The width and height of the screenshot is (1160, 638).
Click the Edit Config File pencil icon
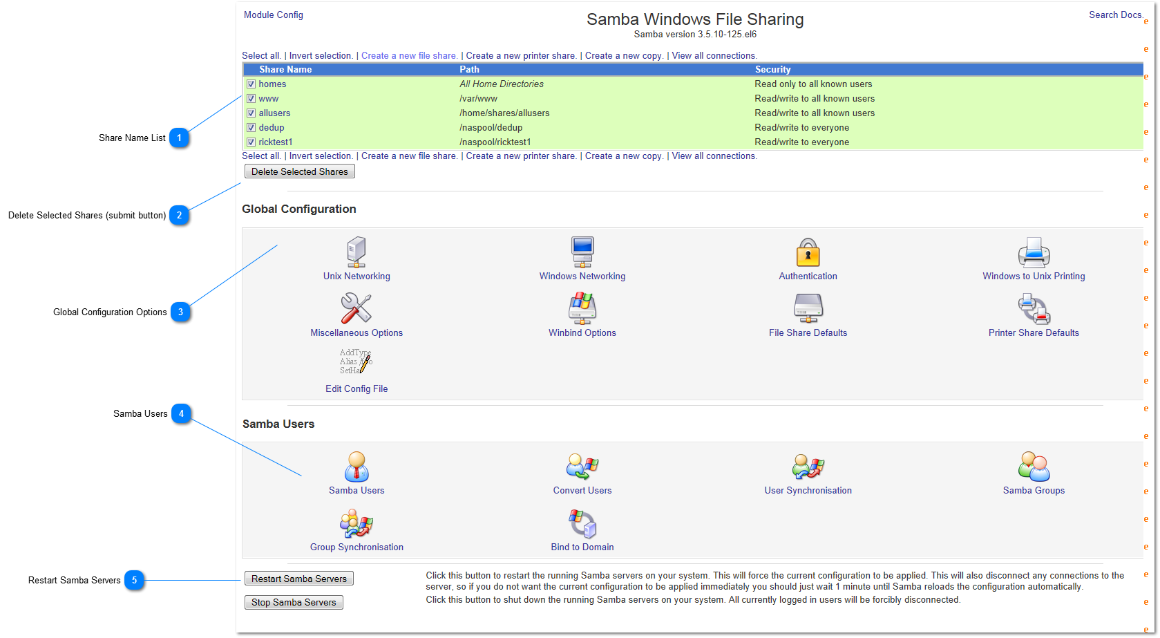(356, 362)
